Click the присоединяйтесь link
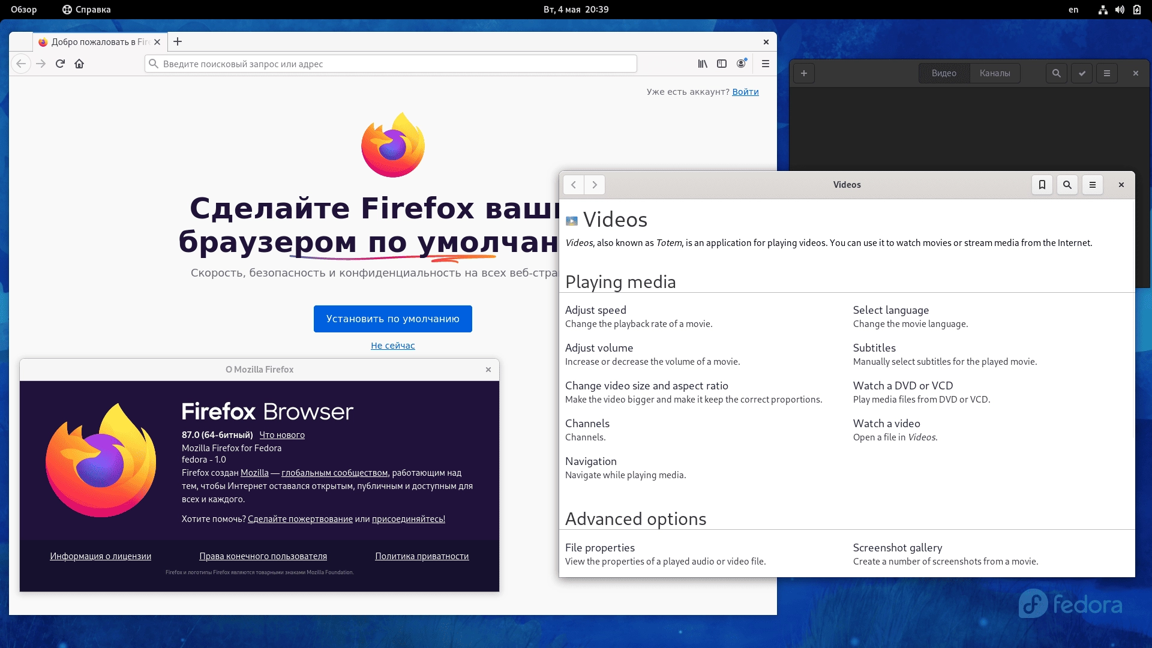This screenshot has width=1152, height=648. pos(409,519)
